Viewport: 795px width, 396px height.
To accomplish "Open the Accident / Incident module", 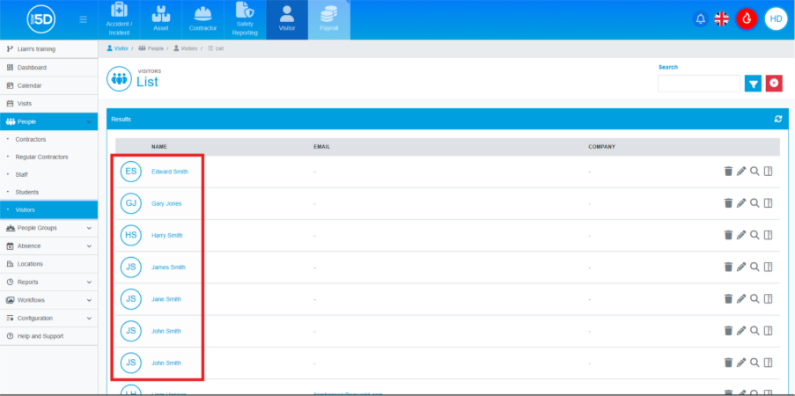I will tap(119, 19).
